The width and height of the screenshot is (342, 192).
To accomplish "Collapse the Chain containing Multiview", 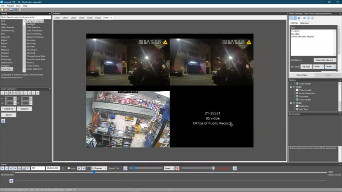I will click(291, 103).
